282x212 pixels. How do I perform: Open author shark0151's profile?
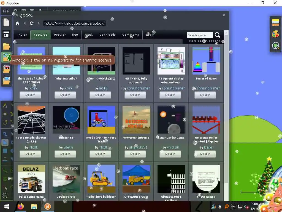138,147
